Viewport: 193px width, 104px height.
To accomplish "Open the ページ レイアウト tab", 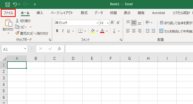I will pos(62,13).
